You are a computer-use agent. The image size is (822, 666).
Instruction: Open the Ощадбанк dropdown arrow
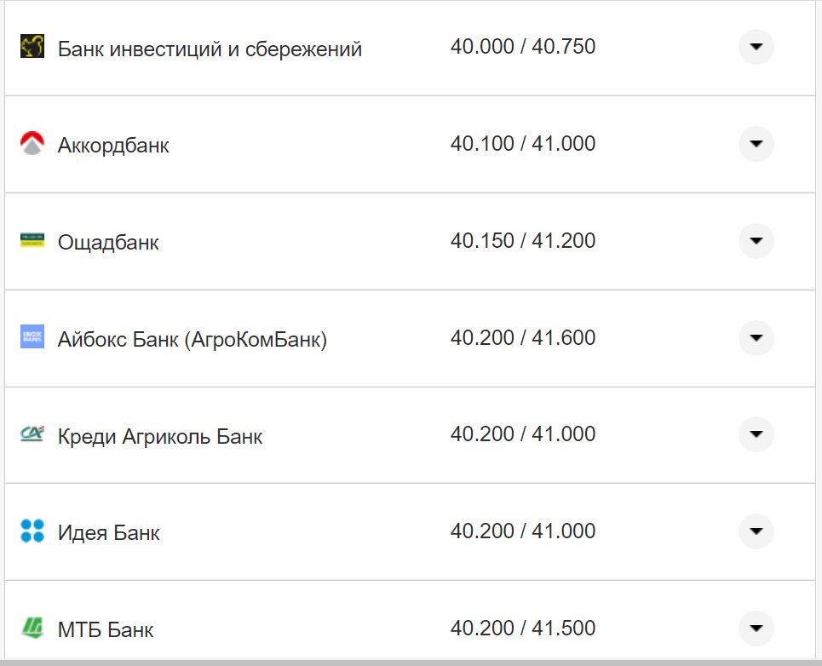[756, 241]
